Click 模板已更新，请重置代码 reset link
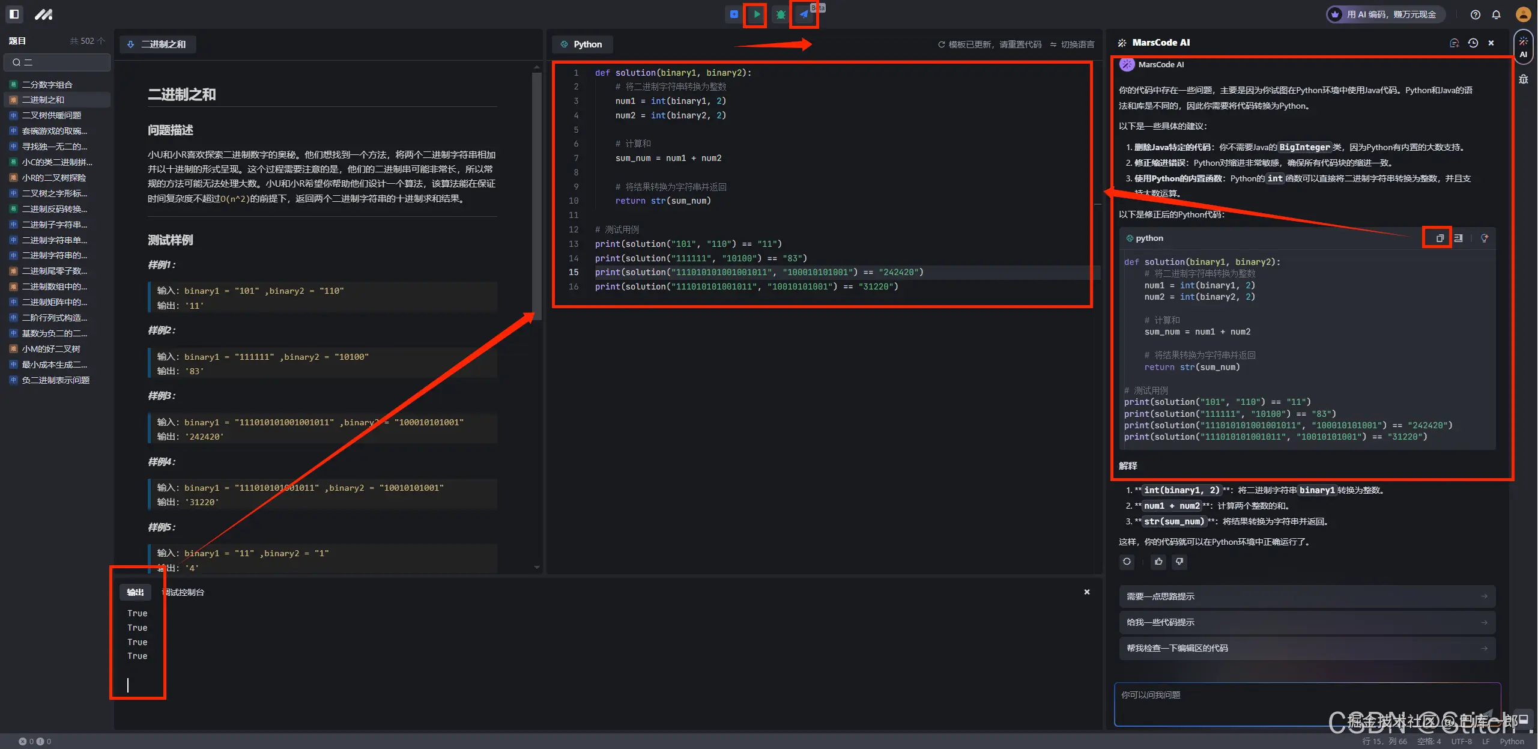 point(990,44)
